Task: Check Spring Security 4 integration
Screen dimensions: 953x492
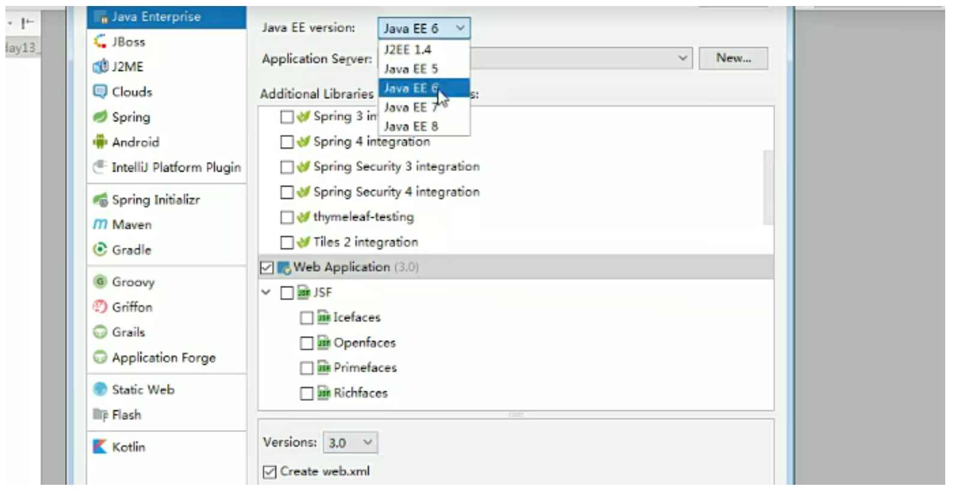Action: pyautogui.click(x=287, y=192)
